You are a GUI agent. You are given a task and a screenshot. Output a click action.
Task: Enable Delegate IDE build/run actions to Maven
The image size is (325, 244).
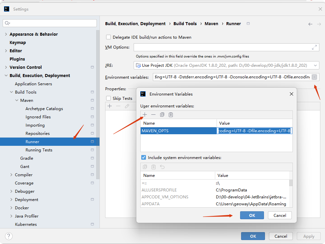coord(108,37)
